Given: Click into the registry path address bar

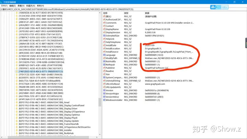Looking at the screenshot, I should (123, 9).
